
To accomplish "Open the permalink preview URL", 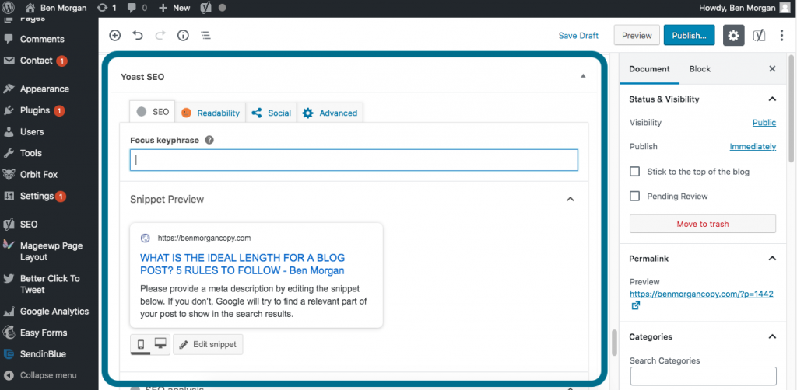I will [701, 294].
